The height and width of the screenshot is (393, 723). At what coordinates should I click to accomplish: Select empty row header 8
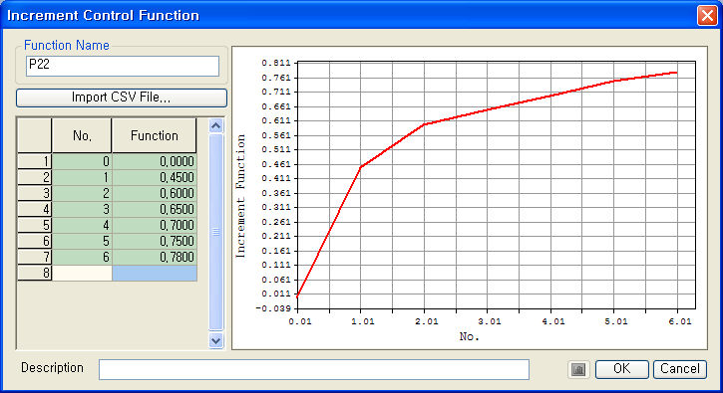pos(35,273)
